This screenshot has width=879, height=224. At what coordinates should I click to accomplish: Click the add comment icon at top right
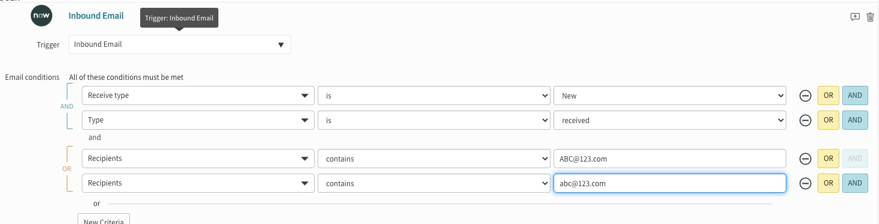855,17
